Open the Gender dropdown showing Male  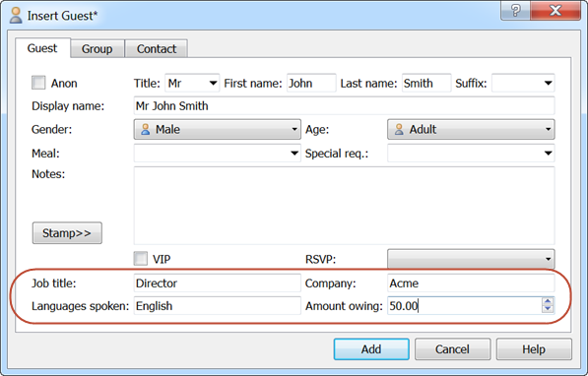click(217, 129)
